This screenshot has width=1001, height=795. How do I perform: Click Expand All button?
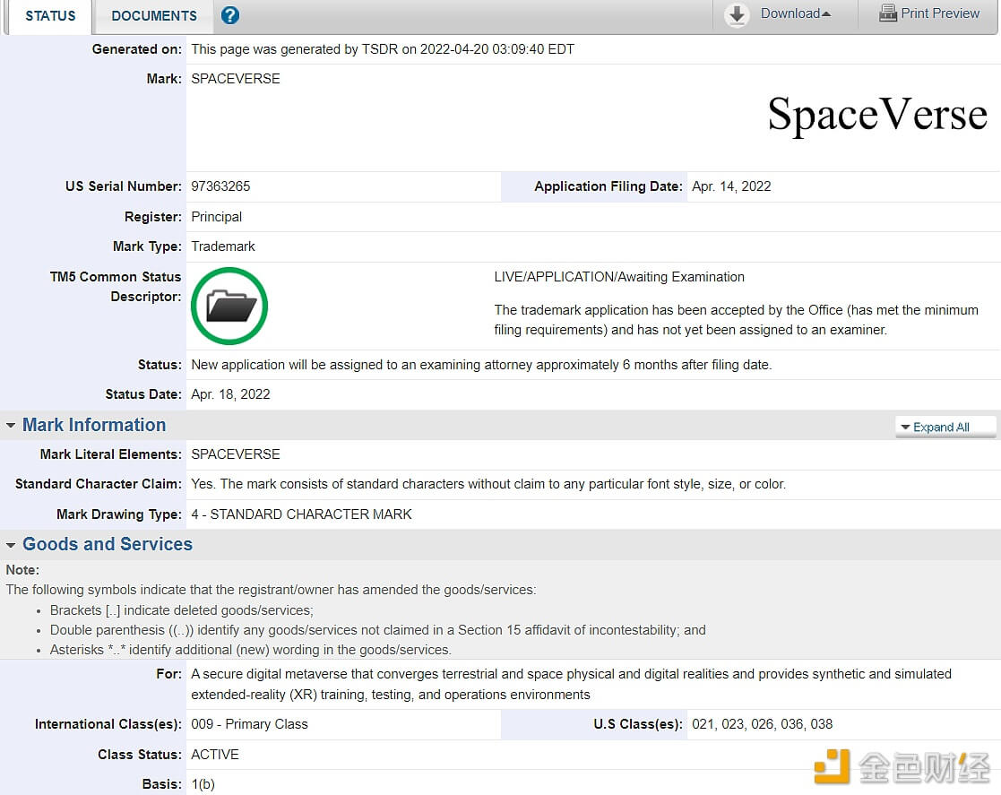pyautogui.click(x=945, y=427)
